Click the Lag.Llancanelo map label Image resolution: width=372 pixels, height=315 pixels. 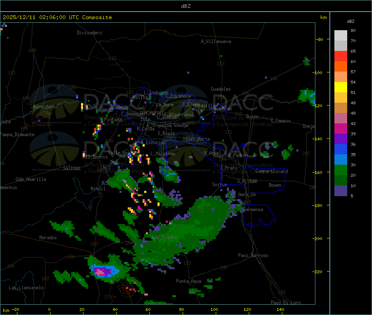26,288
